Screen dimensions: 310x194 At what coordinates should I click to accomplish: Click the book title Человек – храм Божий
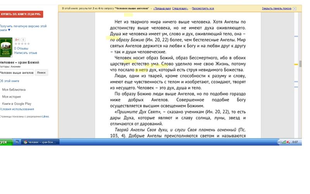[x=19, y=62]
